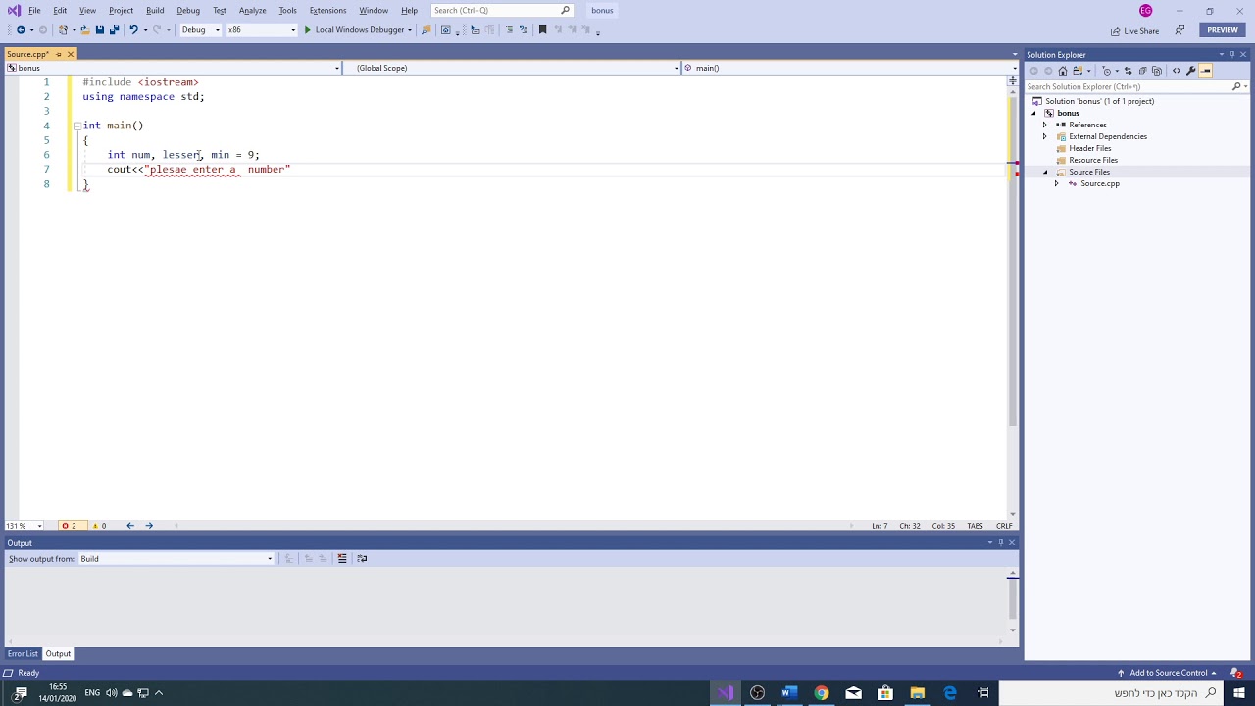Open the x86 platform dropdown
The height and width of the screenshot is (706, 1255).
click(261, 29)
